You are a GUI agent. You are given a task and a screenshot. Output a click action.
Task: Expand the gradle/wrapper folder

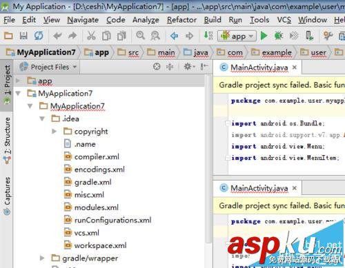coord(42,258)
